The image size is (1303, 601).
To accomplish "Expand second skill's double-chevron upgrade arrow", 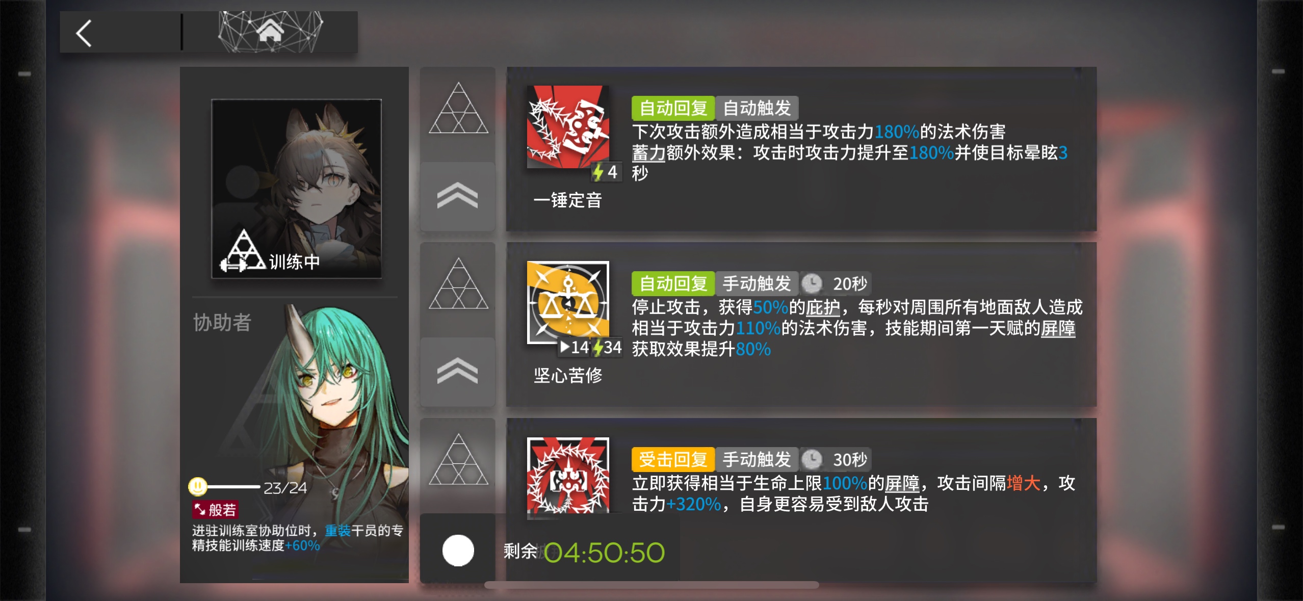I will [457, 371].
